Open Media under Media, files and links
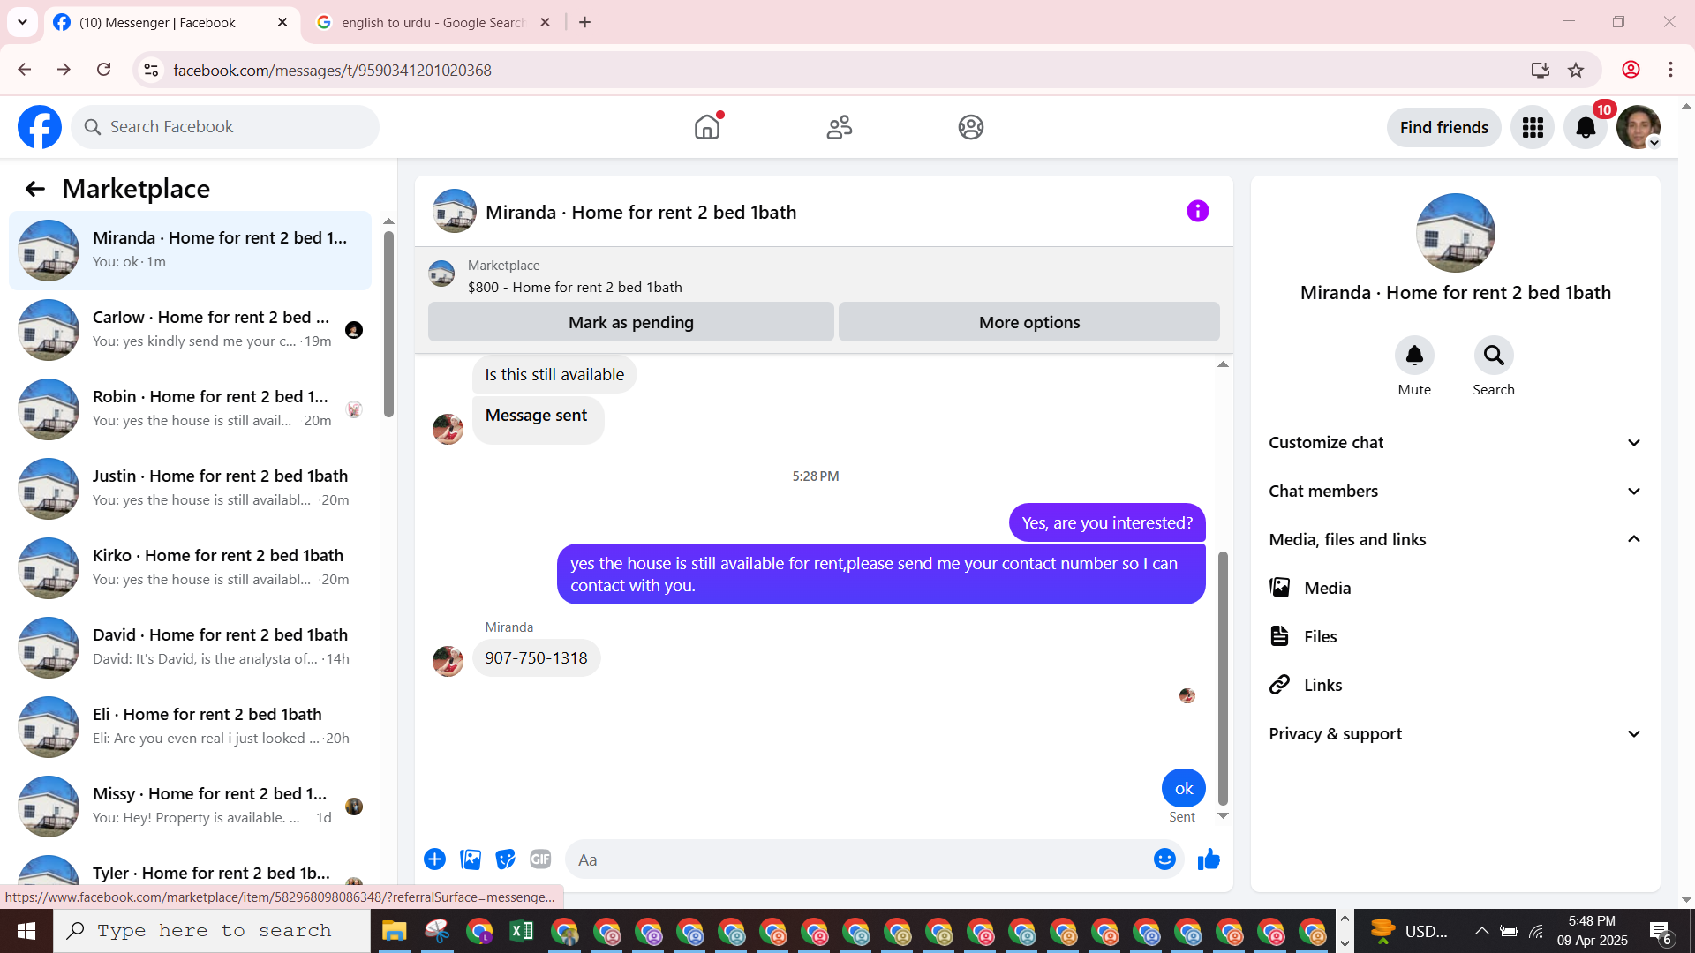Image resolution: width=1695 pixels, height=953 pixels. tap(1456, 588)
